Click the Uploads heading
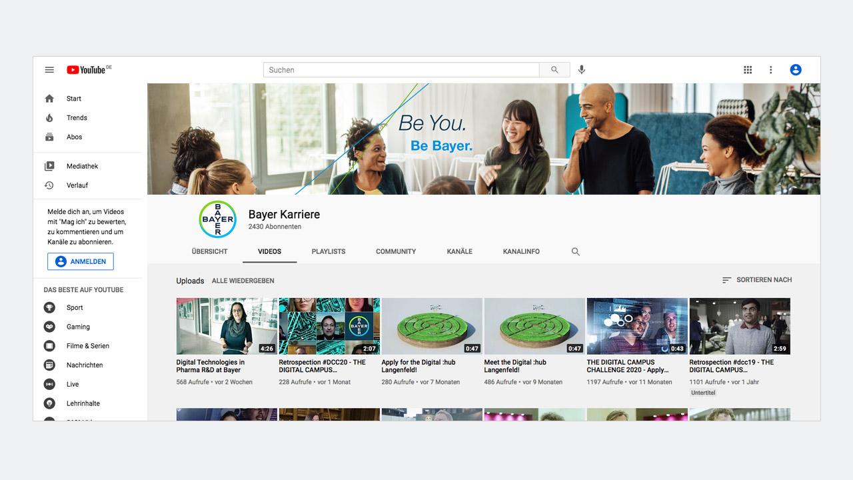This screenshot has height=480, width=853. point(190,281)
